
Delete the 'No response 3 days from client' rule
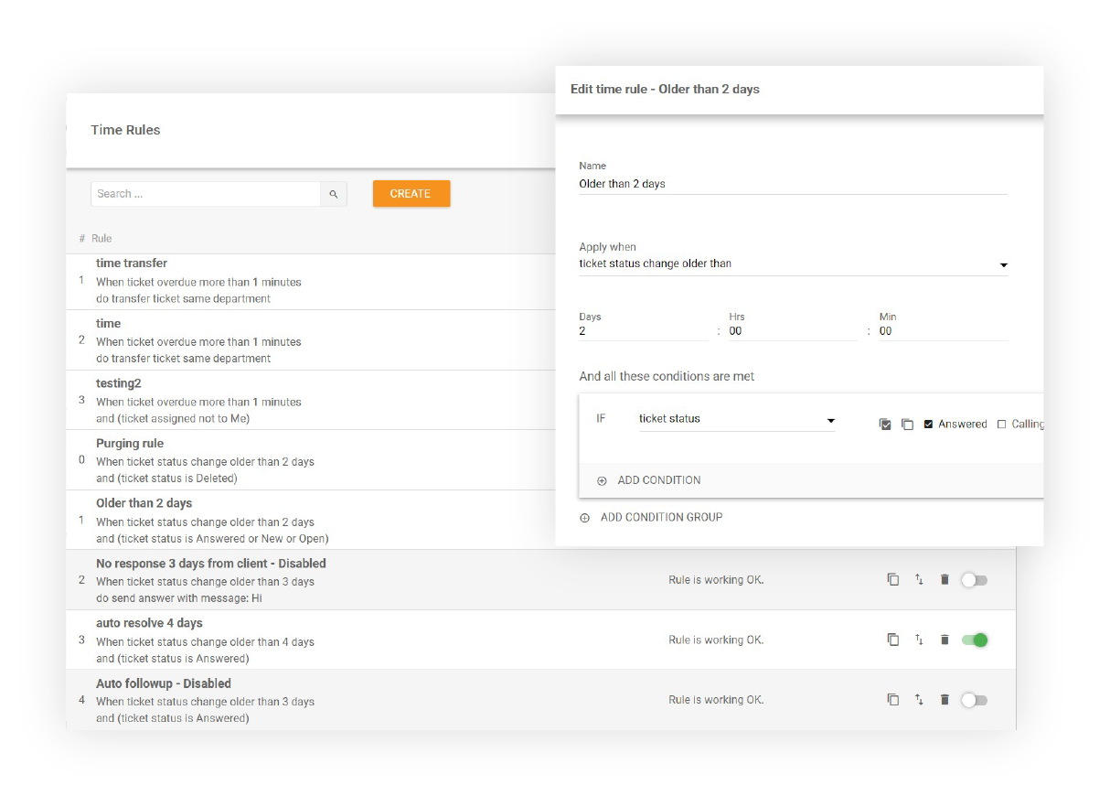click(945, 579)
